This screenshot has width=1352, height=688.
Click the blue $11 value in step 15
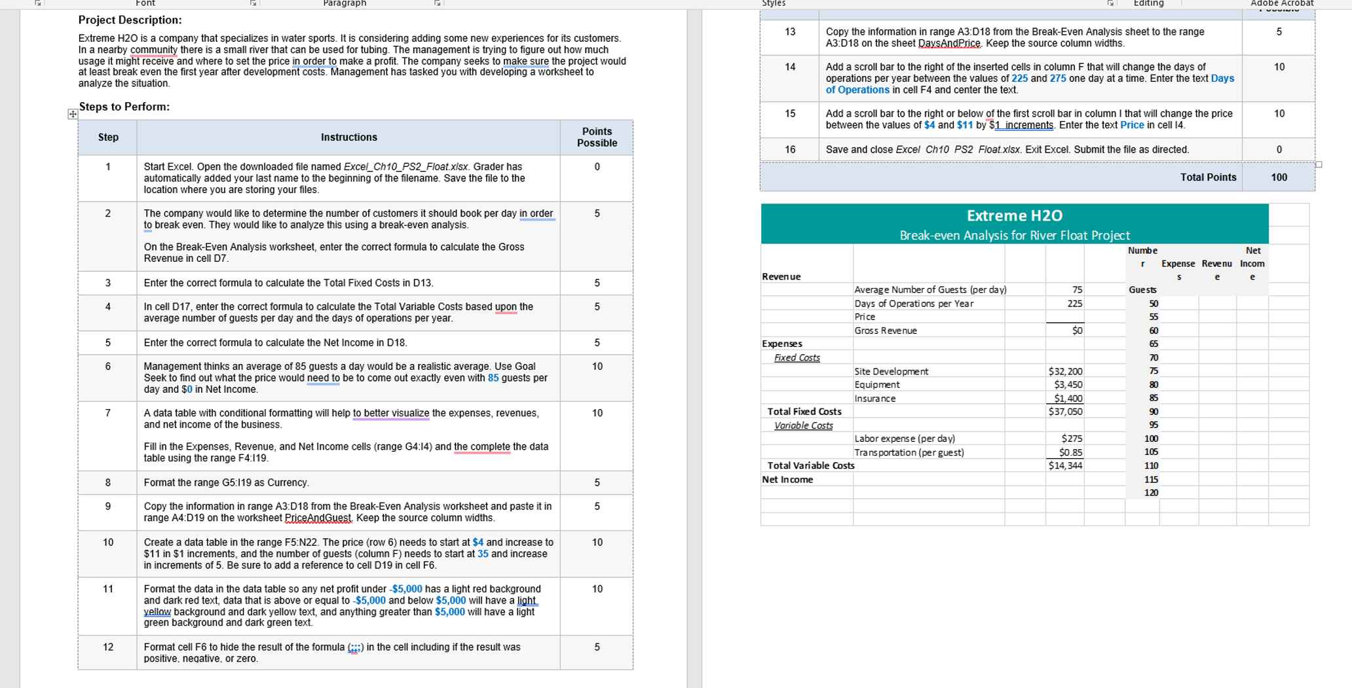tap(965, 125)
